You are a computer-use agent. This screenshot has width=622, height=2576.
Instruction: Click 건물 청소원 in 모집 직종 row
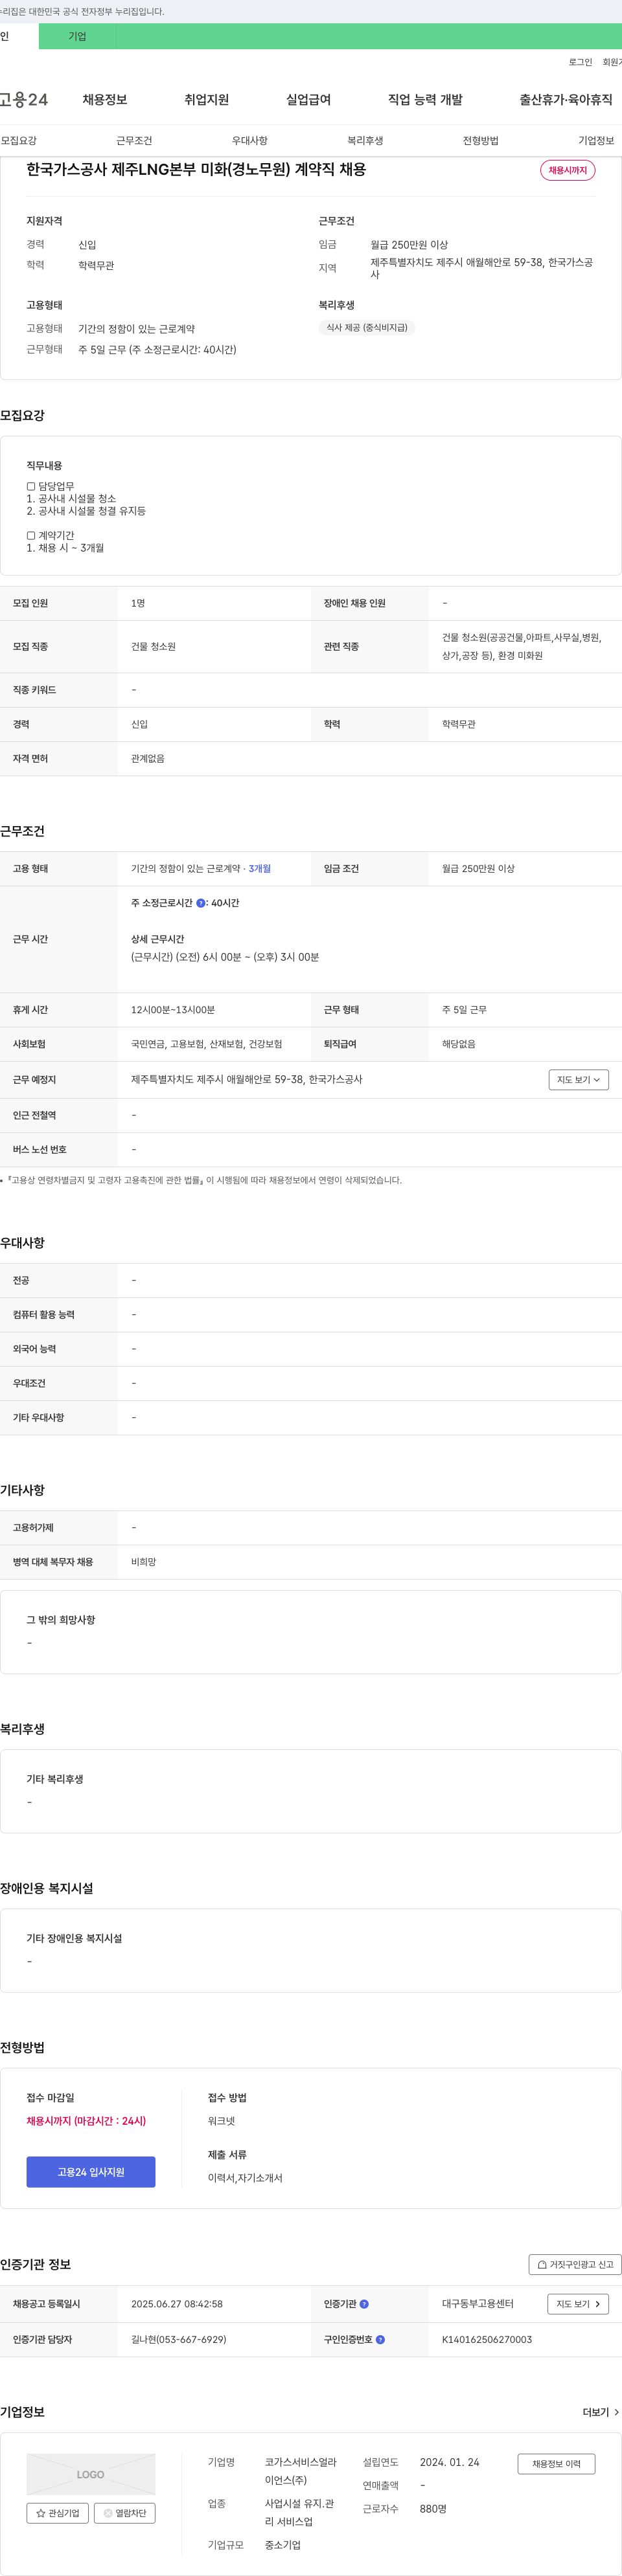point(153,647)
